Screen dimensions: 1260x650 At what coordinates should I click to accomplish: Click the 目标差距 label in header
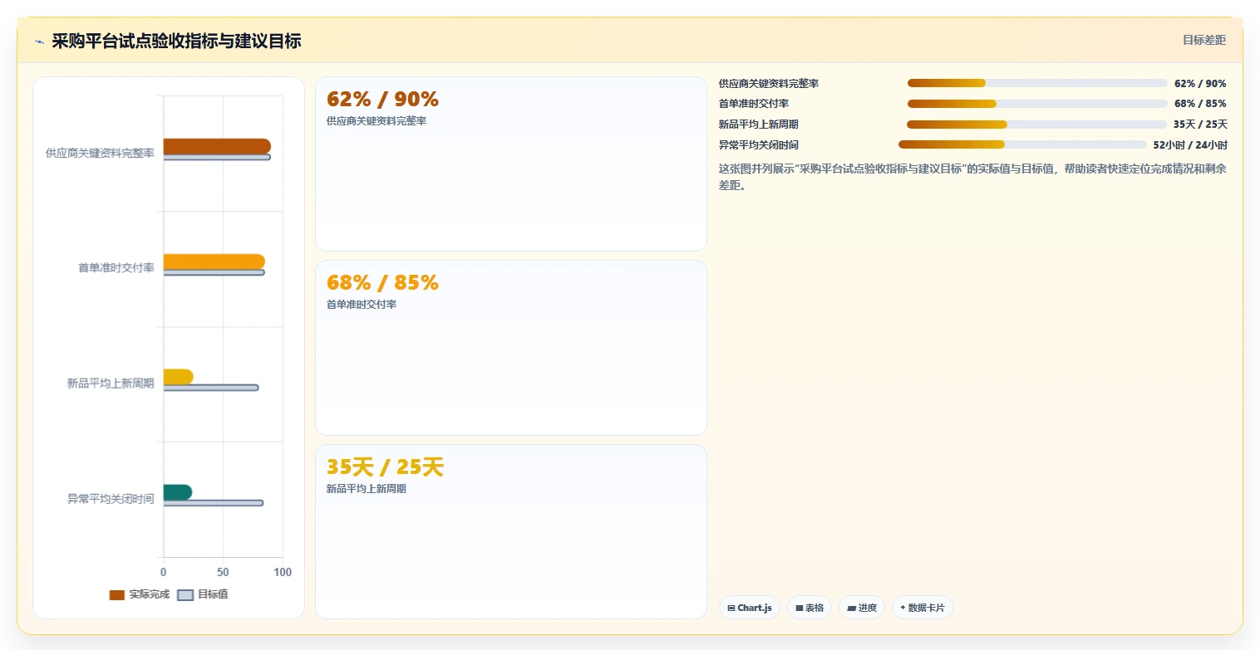(x=1203, y=40)
